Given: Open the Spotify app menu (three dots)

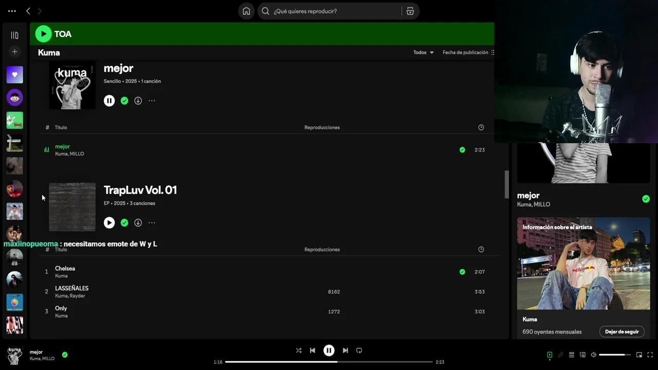Looking at the screenshot, I should point(12,11).
